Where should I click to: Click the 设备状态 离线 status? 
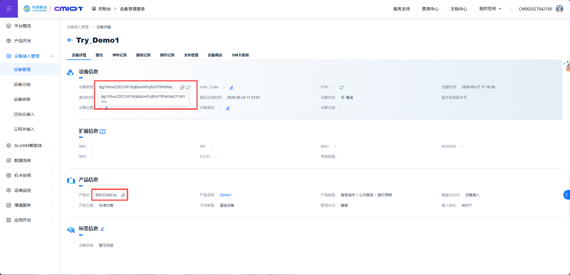click(347, 98)
